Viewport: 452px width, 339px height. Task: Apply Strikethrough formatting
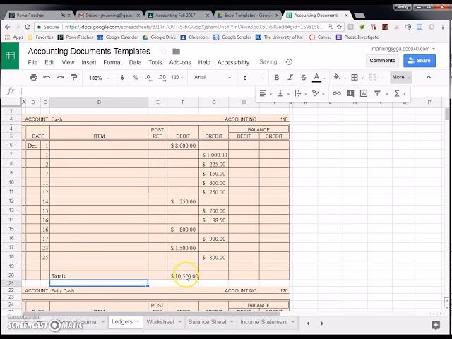click(303, 78)
